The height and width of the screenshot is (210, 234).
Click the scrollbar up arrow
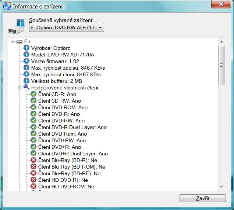tap(221, 42)
